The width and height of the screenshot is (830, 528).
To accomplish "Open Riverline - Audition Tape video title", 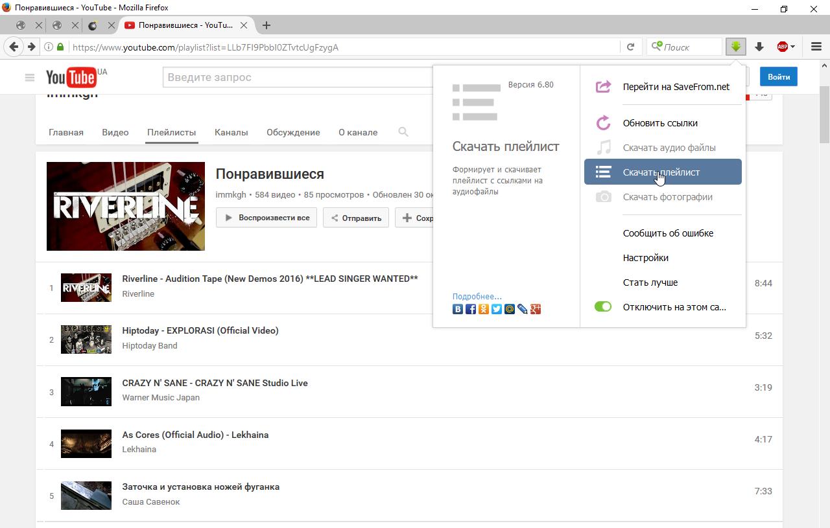I will pyautogui.click(x=270, y=279).
